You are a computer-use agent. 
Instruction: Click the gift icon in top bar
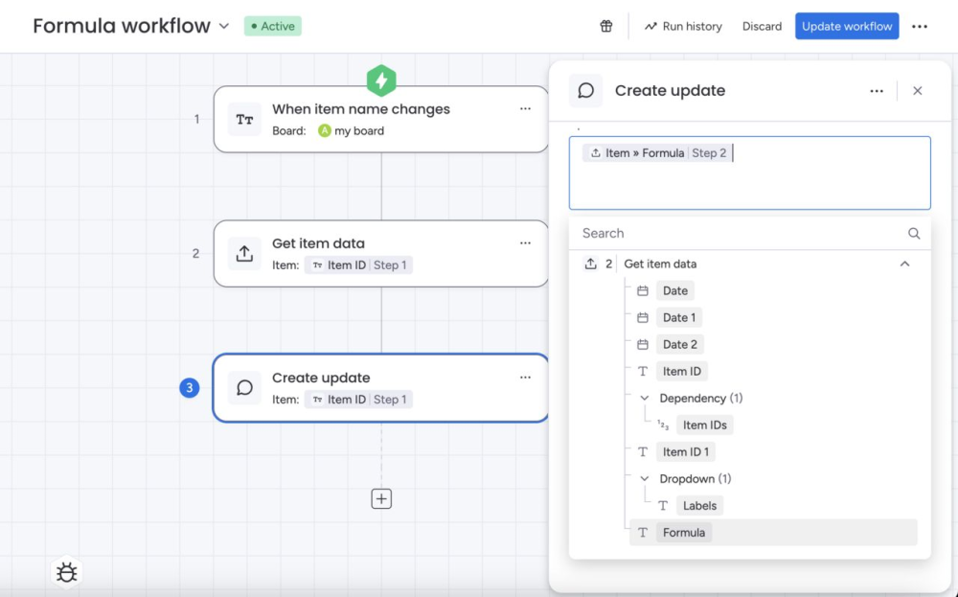pos(605,26)
